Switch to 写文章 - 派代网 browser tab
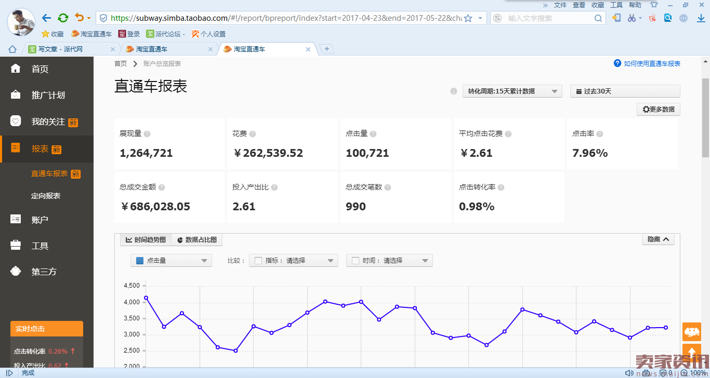710x378 pixels. click(71, 49)
